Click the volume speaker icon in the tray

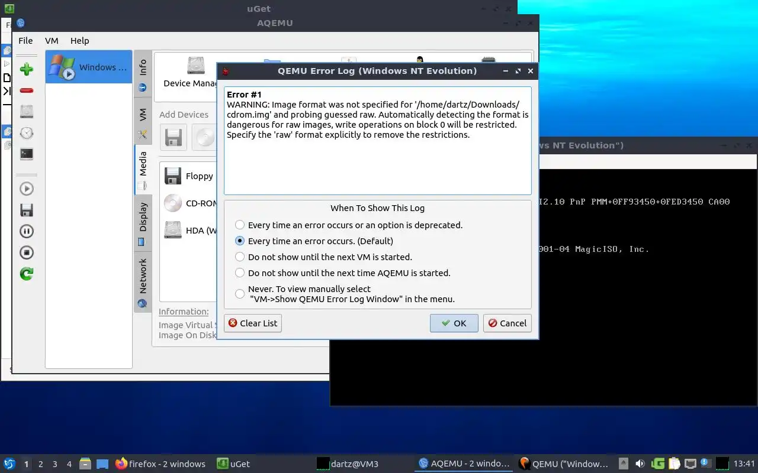pyautogui.click(x=640, y=464)
